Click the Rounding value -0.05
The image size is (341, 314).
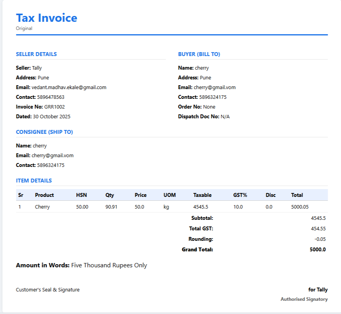coord(320,239)
